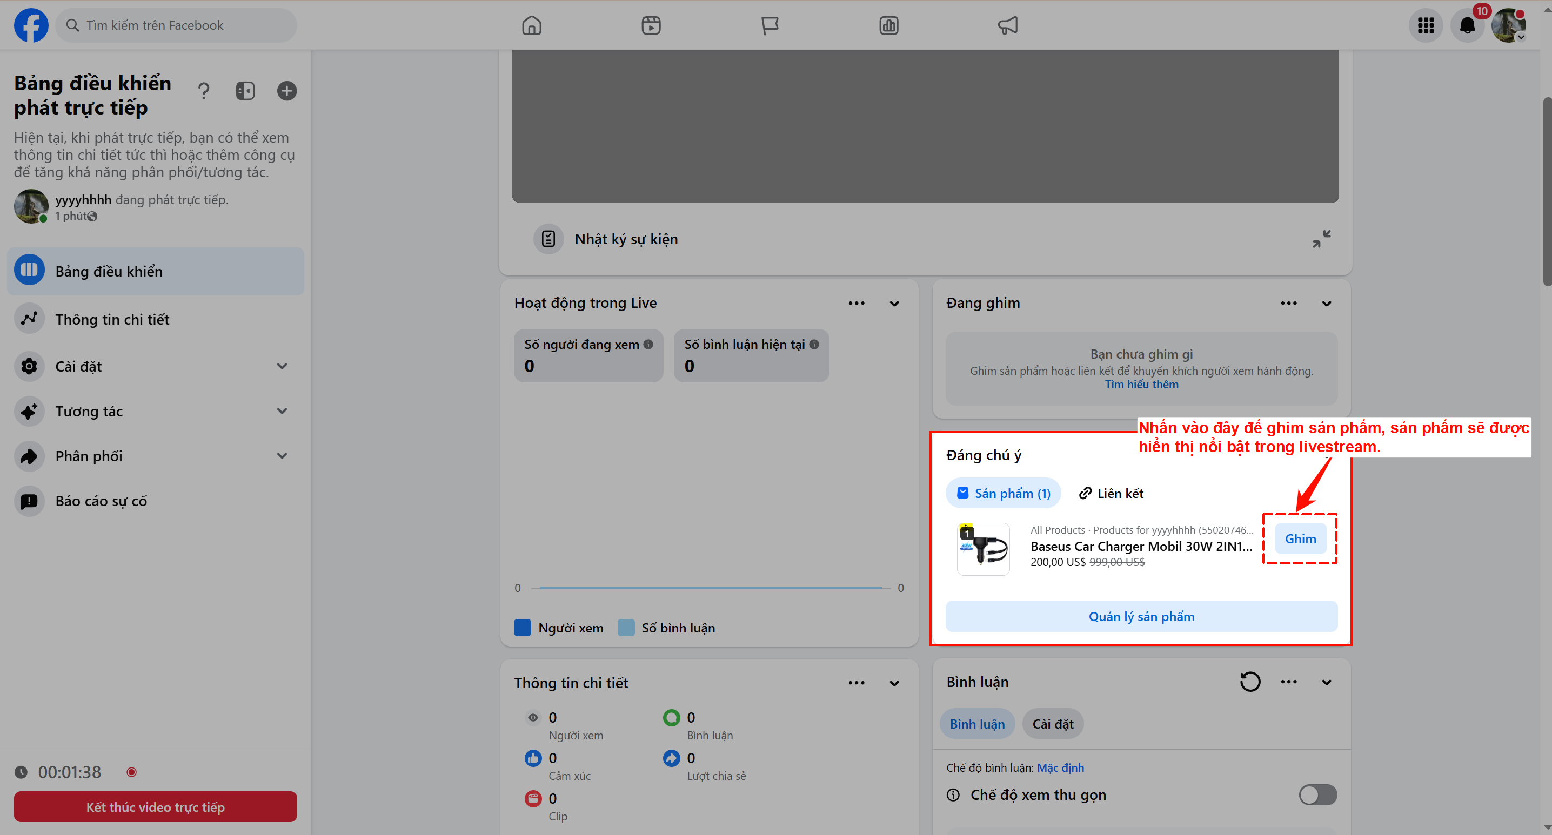The image size is (1552, 835).
Task: Click Quản lý sản phẩm button
Action: pyautogui.click(x=1141, y=616)
